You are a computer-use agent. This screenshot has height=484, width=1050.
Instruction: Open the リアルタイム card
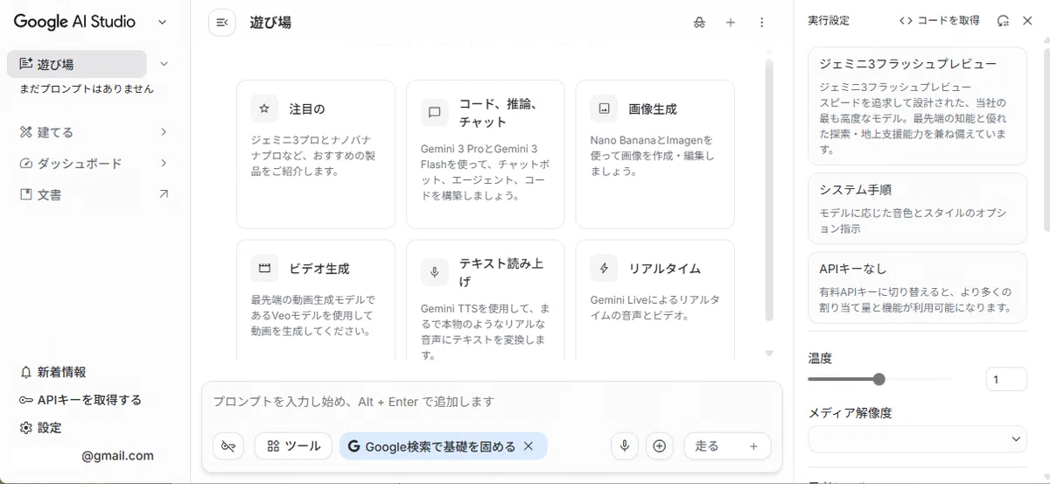[654, 300]
